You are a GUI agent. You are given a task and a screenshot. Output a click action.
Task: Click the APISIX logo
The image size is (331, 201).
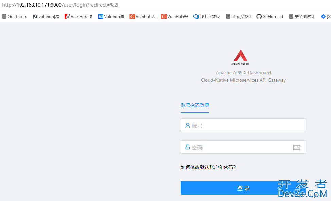241,57
